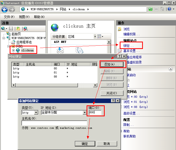
Task: Open the 文件(F) menu
Action: coord(9,17)
